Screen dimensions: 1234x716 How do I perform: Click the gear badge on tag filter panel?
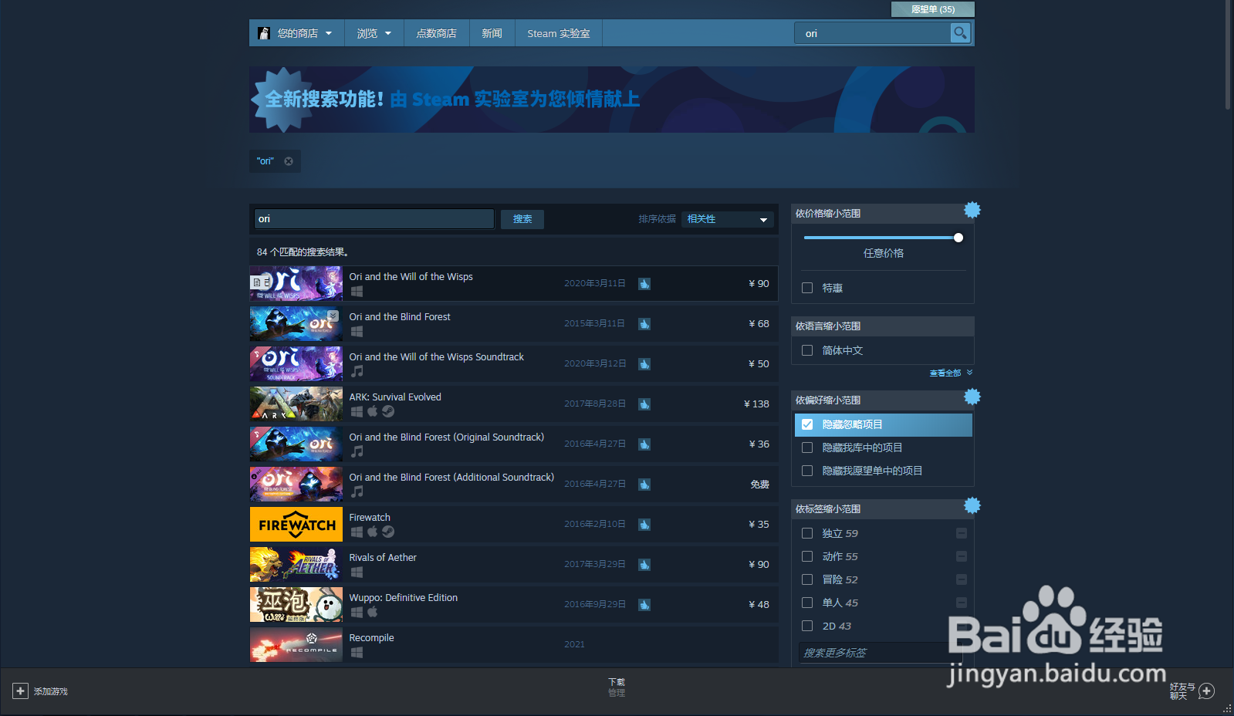tap(972, 505)
